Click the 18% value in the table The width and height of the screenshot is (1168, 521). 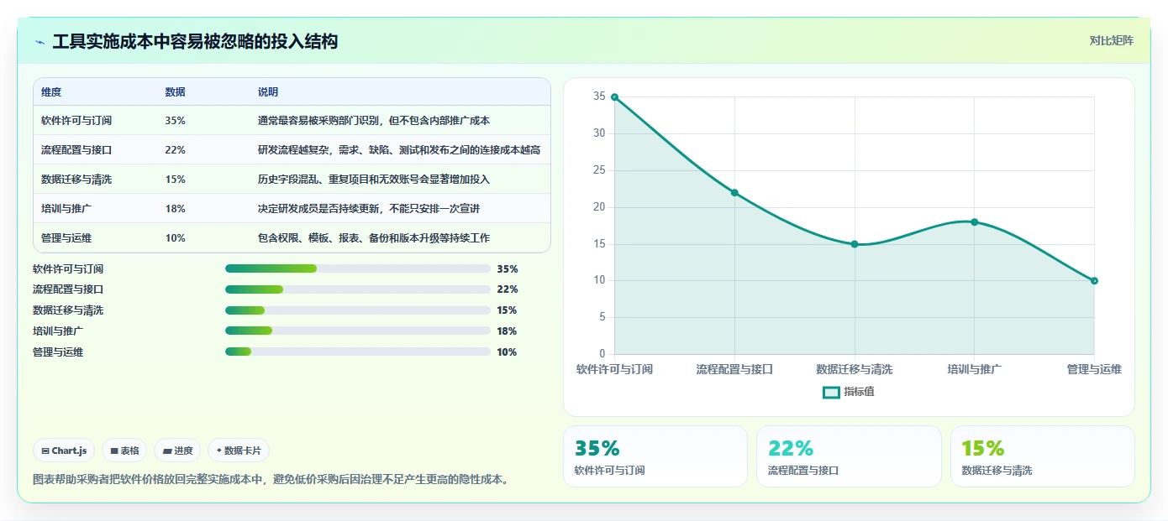pos(175,209)
